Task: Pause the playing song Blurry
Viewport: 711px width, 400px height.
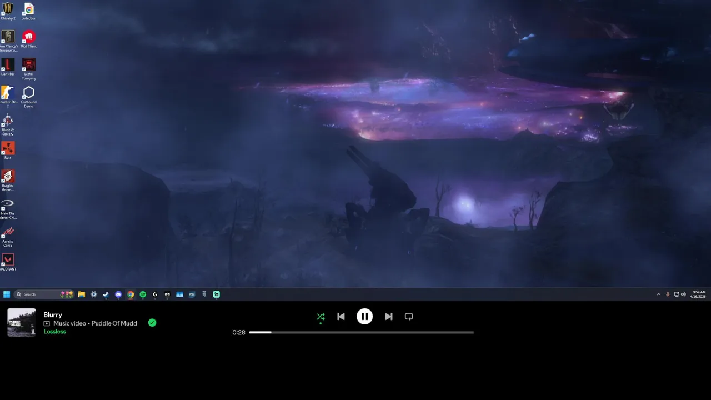Action: [x=364, y=317]
